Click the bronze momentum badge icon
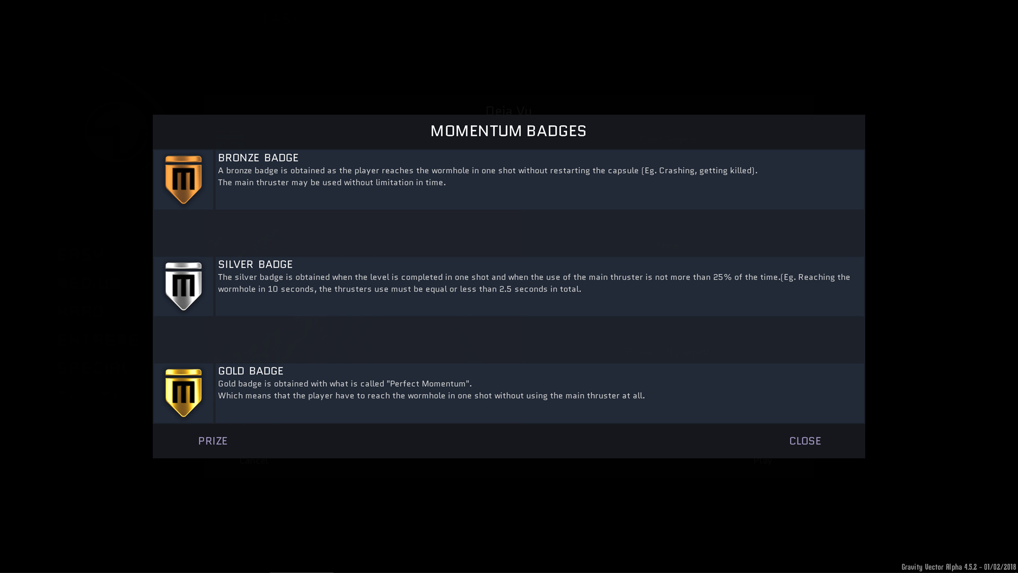This screenshot has height=573, width=1018. (183, 179)
